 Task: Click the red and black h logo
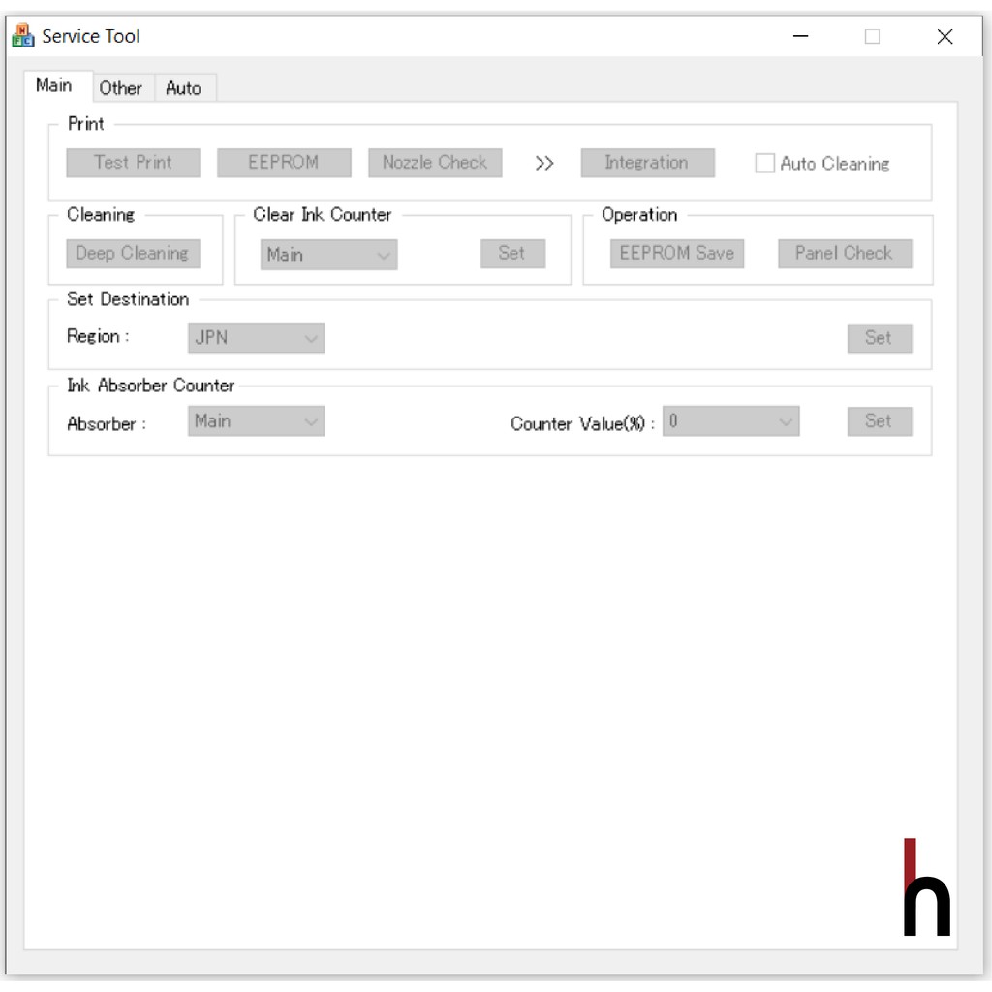tap(926, 888)
